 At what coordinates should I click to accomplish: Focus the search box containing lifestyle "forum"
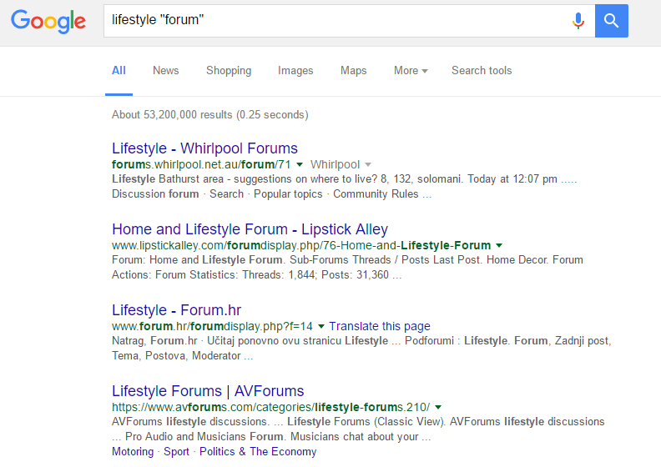[349, 21]
